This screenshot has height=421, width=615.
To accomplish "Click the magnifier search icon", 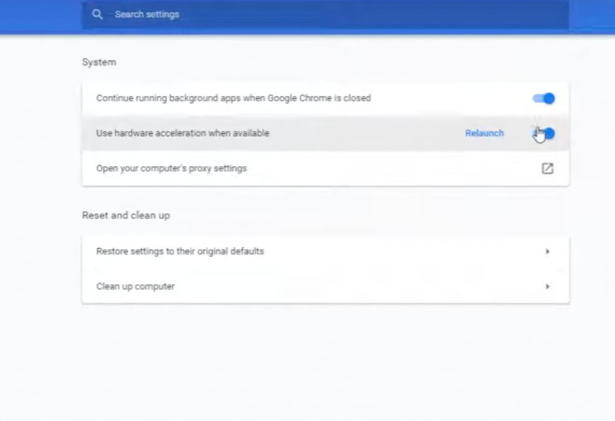I will tap(97, 14).
